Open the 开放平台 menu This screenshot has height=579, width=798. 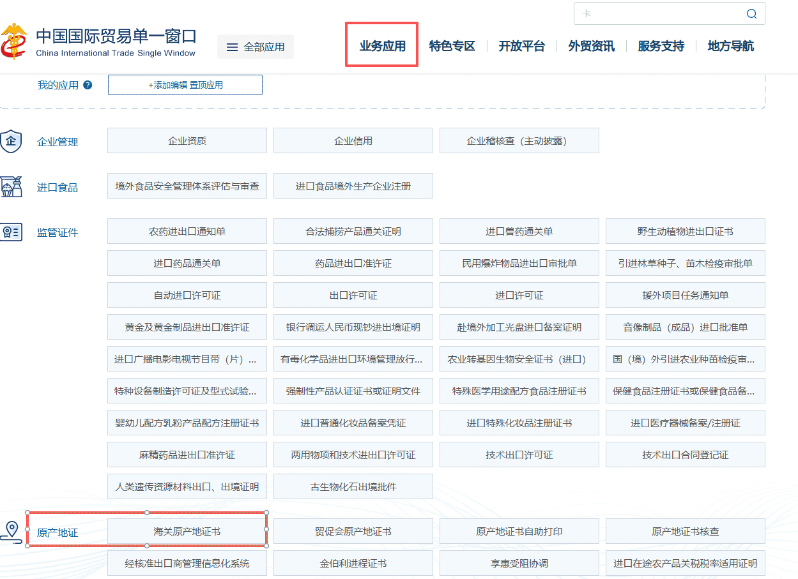[x=522, y=45]
